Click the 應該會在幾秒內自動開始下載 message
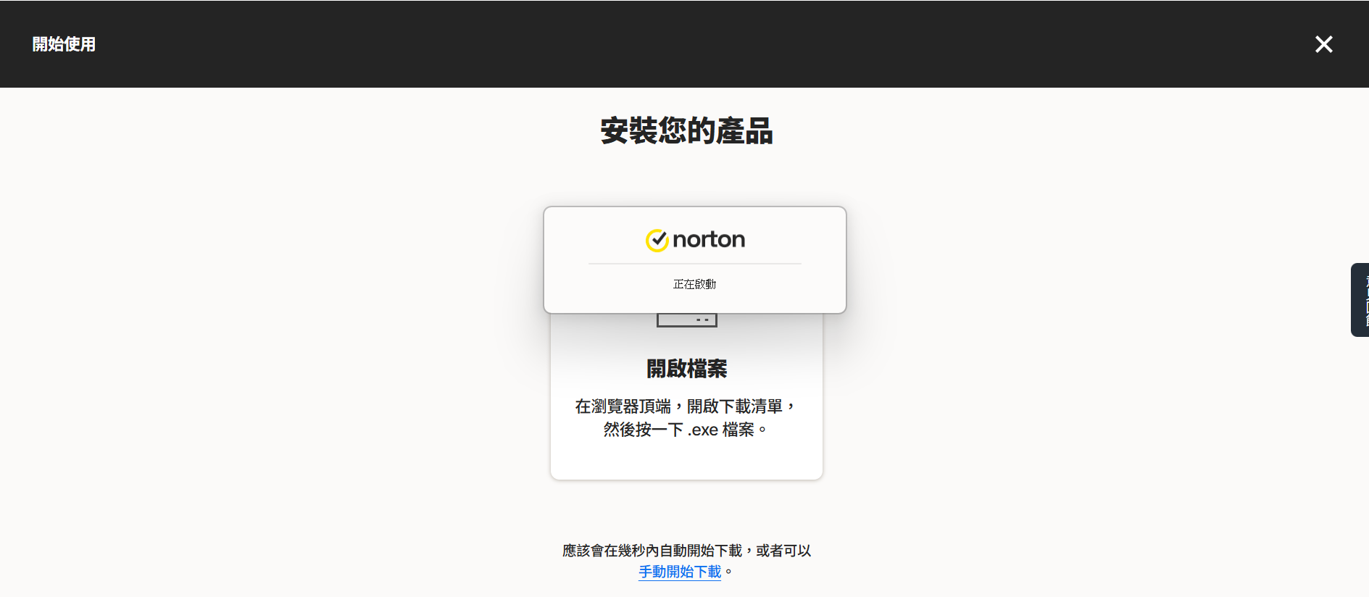 click(652, 551)
